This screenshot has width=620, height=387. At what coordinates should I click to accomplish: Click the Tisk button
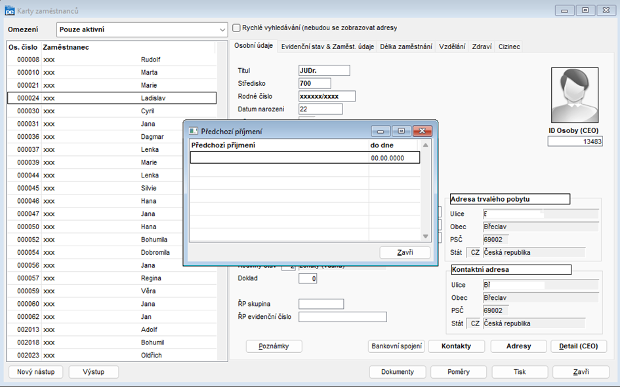coord(520,372)
